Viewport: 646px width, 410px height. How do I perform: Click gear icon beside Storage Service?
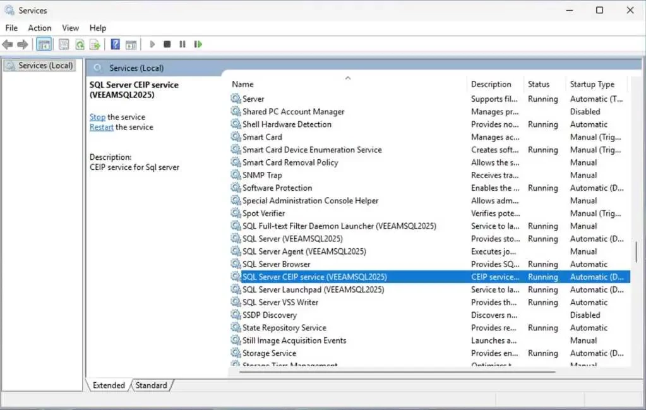236,353
